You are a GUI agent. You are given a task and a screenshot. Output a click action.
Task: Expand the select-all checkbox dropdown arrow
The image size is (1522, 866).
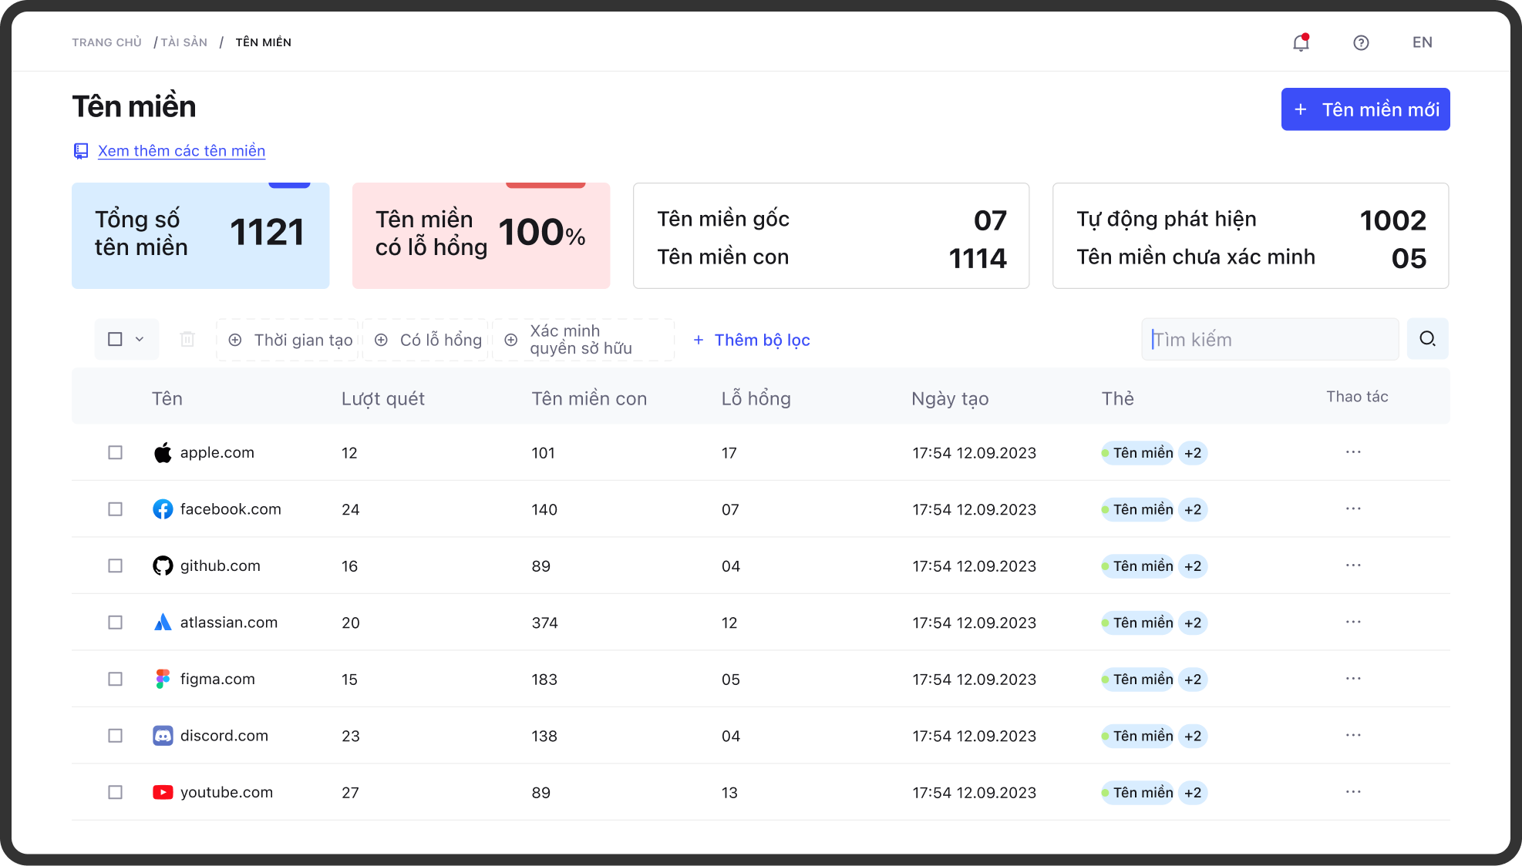point(140,339)
